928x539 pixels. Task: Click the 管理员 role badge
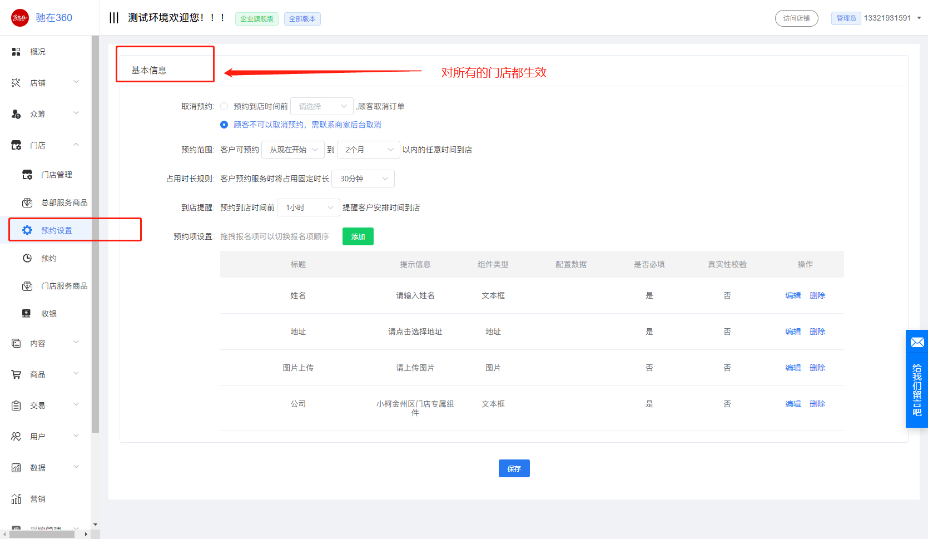(x=846, y=18)
